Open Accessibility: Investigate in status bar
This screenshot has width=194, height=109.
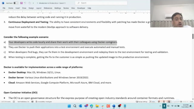tap(44, 102)
